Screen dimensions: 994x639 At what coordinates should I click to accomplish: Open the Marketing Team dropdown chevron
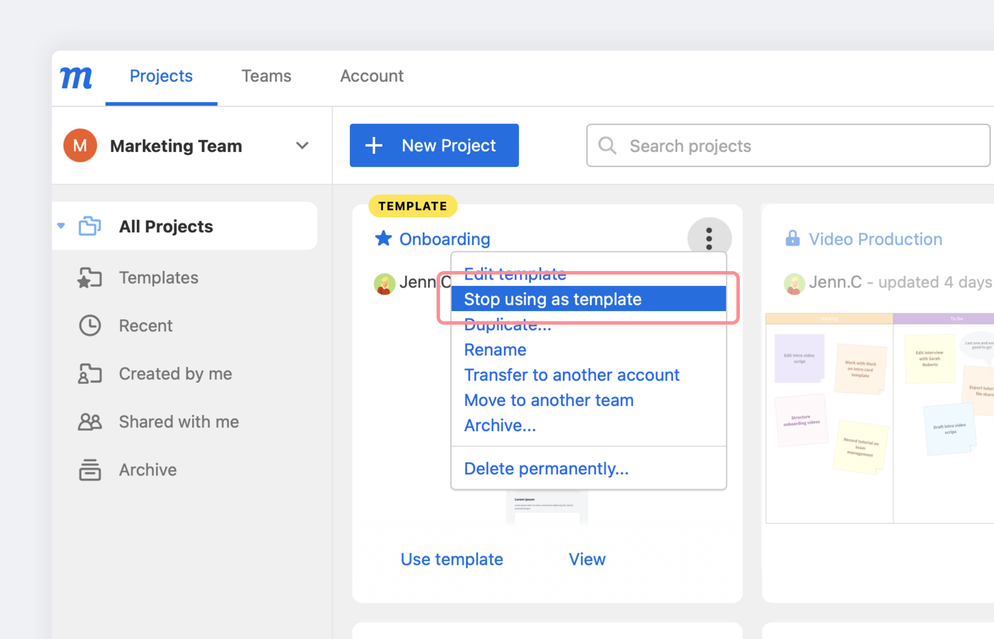[x=302, y=146]
